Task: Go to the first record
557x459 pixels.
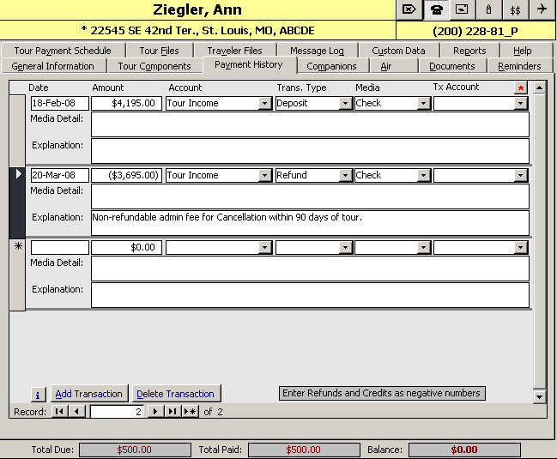Action: coord(59,412)
